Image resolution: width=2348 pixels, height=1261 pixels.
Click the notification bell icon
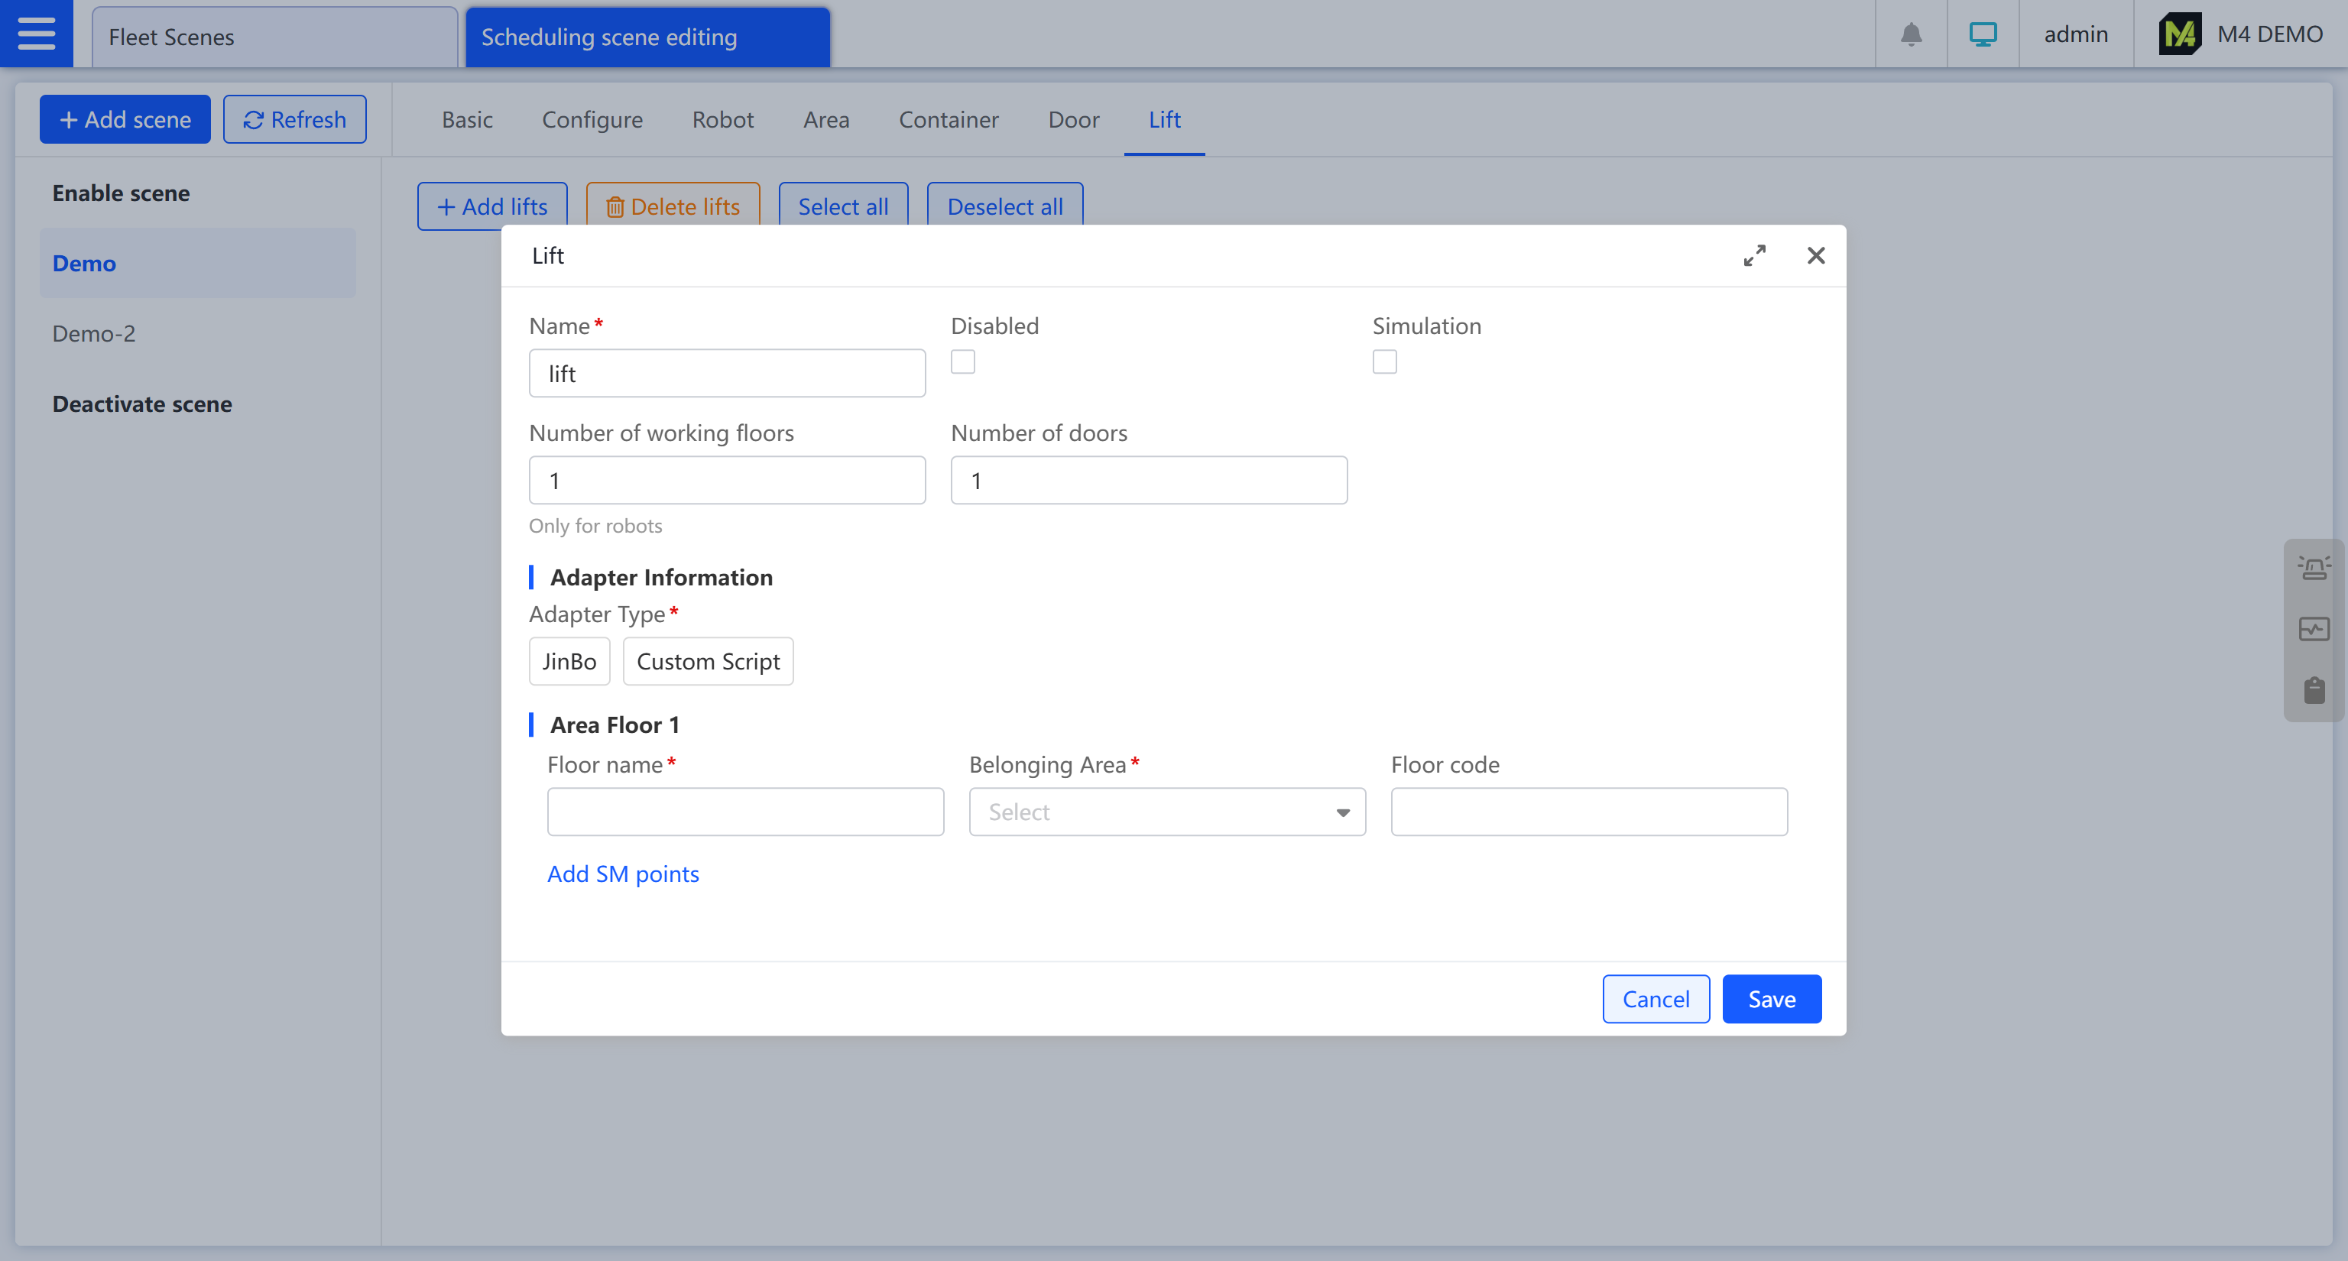coord(1911,34)
